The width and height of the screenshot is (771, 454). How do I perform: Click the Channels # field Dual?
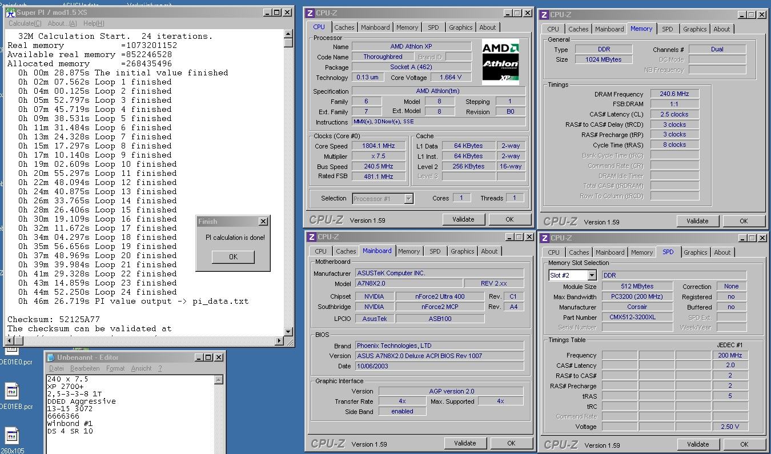(717, 50)
